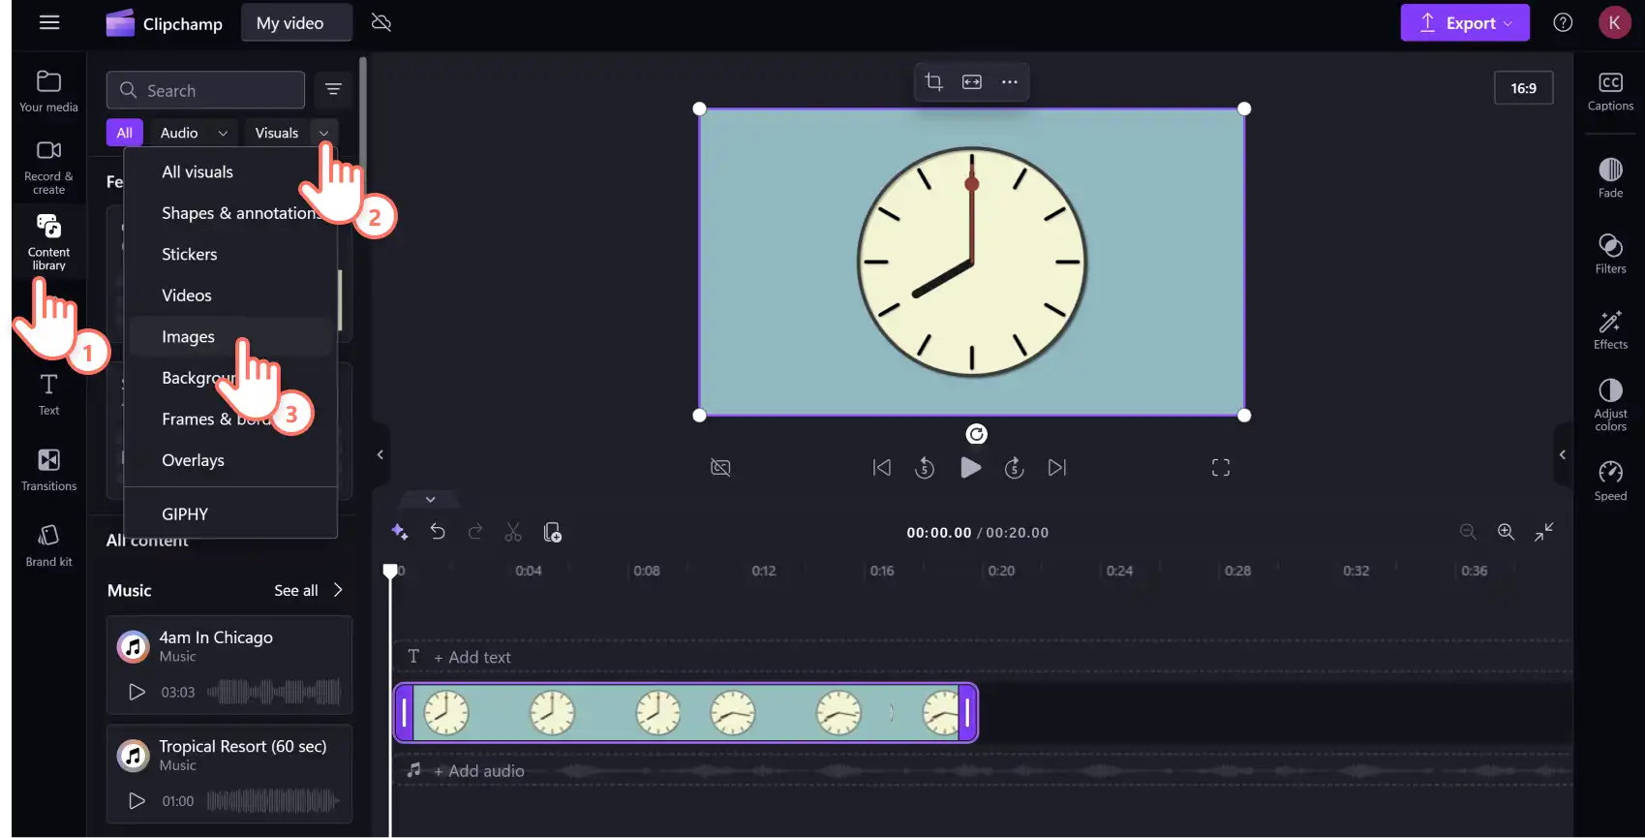This screenshot has height=838, width=1645.
Task: Collapse the content library side panel
Action: 381,454
